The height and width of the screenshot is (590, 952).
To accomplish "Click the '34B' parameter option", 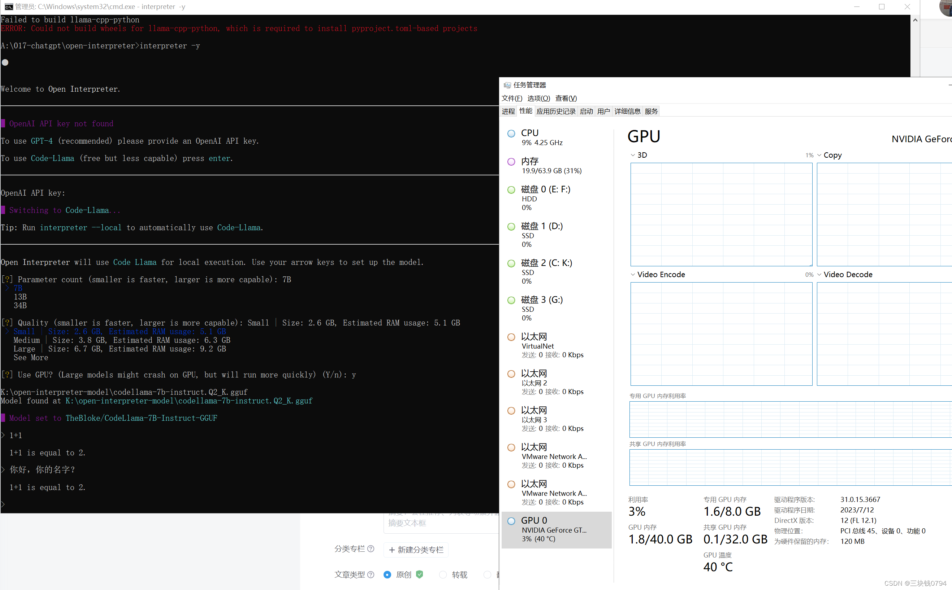I will point(20,305).
